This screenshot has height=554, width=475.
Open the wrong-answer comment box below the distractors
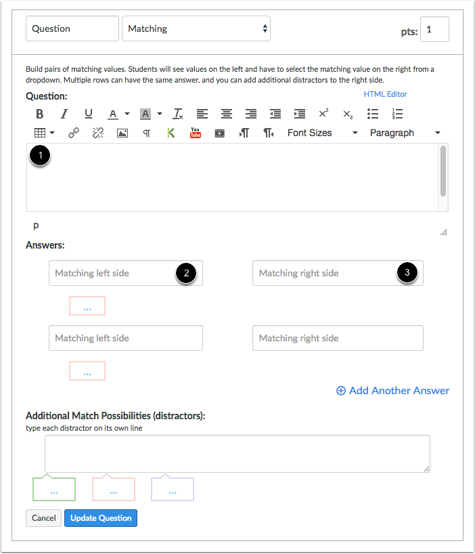pyautogui.click(x=113, y=489)
